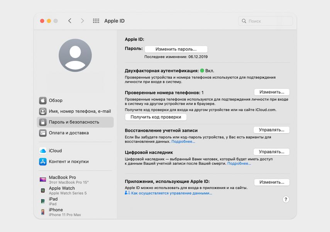This screenshot has width=330, height=232.
Task: Go back with the left chevron
Action: pyautogui.click(x=69, y=21)
